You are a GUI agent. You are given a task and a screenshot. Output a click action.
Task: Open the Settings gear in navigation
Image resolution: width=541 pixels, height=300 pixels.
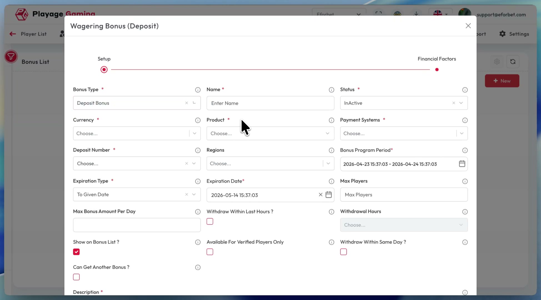coord(502,34)
